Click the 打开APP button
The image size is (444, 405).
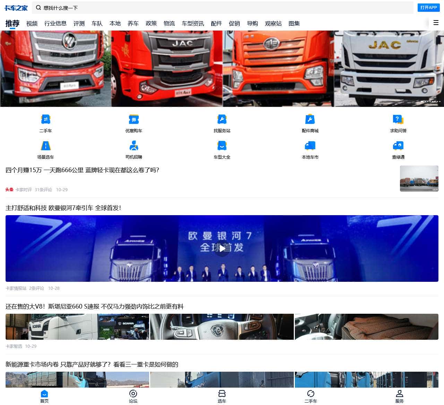click(429, 8)
